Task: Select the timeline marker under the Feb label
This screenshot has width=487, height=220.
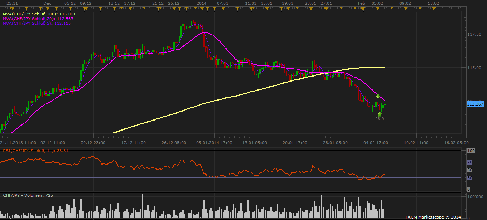Action: pyautogui.click(x=361, y=8)
